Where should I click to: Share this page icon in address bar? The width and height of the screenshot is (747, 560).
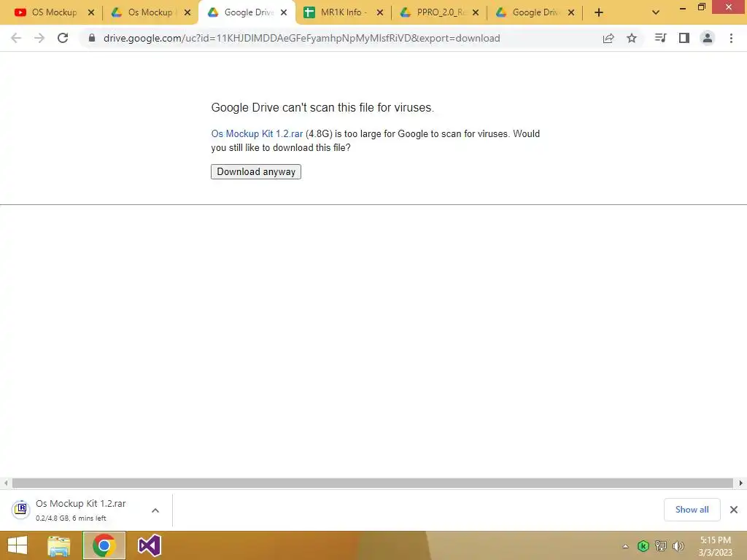pyautogui.click(x=608, y=38)
